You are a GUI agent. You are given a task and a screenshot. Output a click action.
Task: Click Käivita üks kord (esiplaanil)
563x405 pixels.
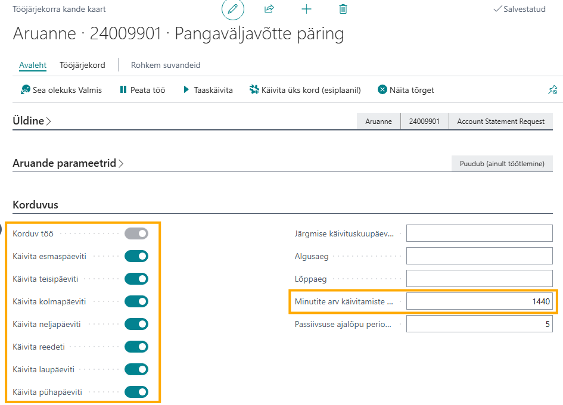[x=305, y=90]
